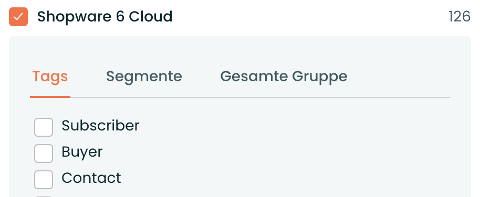Switch to the Segmente tab

[x=144, y=76]
